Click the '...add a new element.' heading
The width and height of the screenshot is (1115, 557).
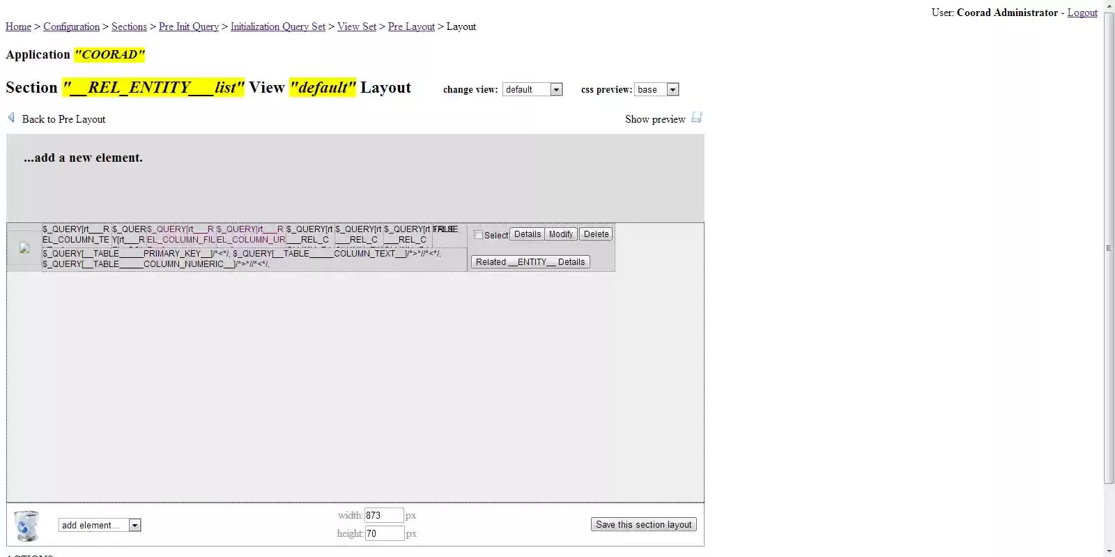click(x=83, y=158)
